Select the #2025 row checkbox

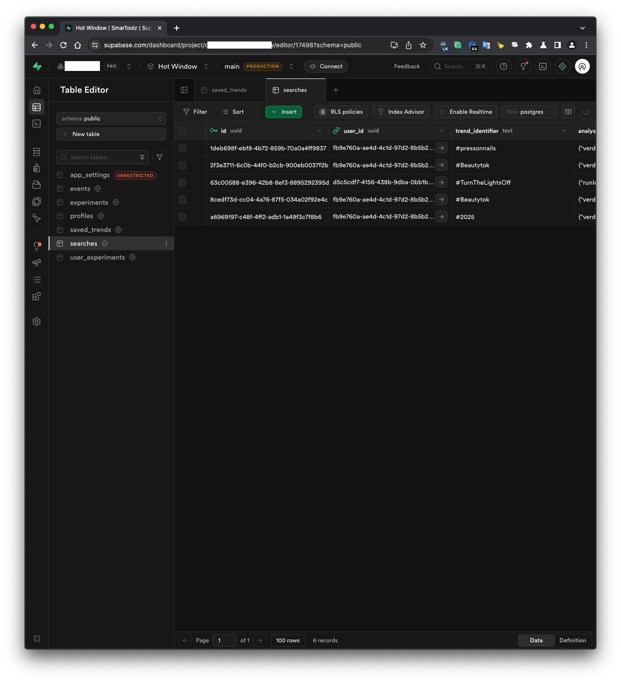click(x=182, y=217)
